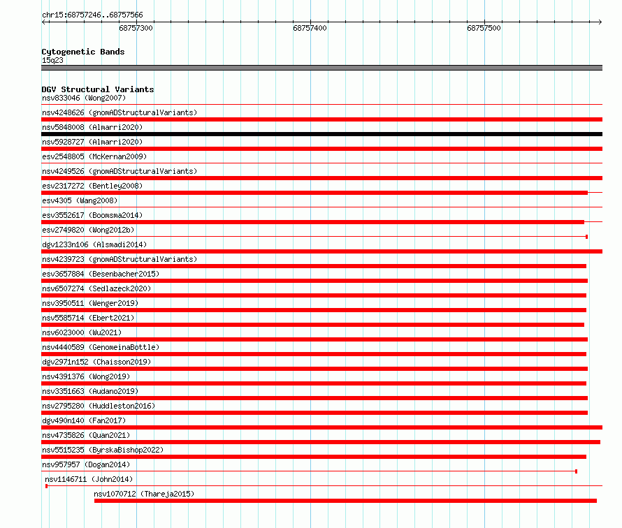The image size is (622, 528).
Task: Click variant nsv2795280 (Huddleston2016)
Action: pyautogui.click(x=99, y=406)
